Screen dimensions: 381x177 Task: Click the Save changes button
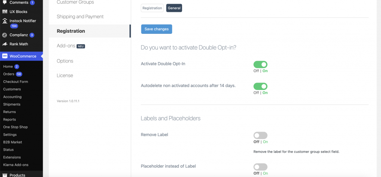[x=157, y=29]
